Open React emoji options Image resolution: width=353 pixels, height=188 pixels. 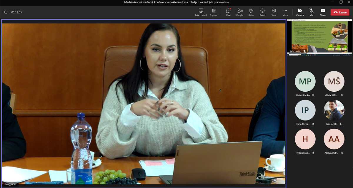[x=262, y=12]
